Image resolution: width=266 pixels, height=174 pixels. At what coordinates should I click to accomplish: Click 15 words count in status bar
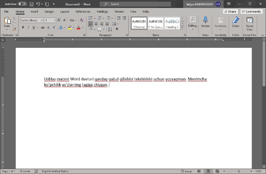(x=25, y=171)
